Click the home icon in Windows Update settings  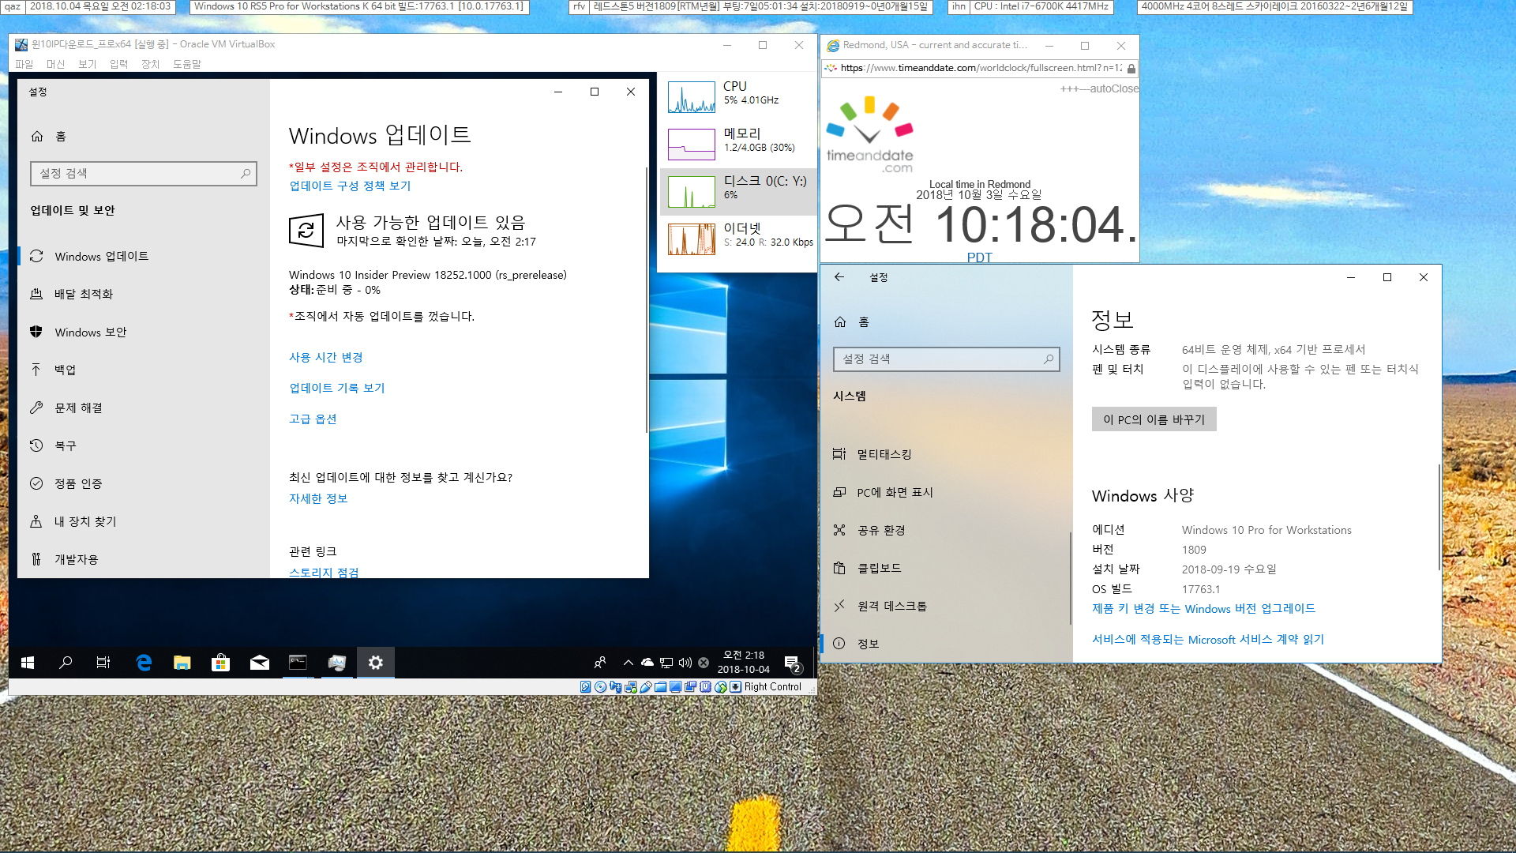[x=37, y=137]
